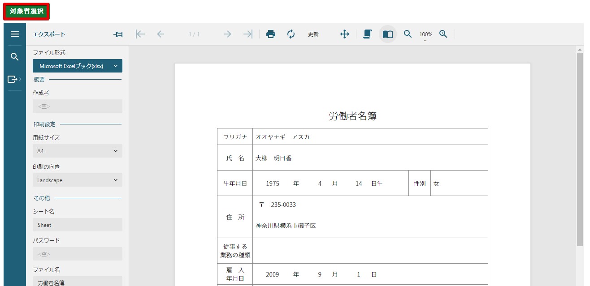Click the refresh circular arrows icon
This screenshot has height=286, width=590.
291,34
